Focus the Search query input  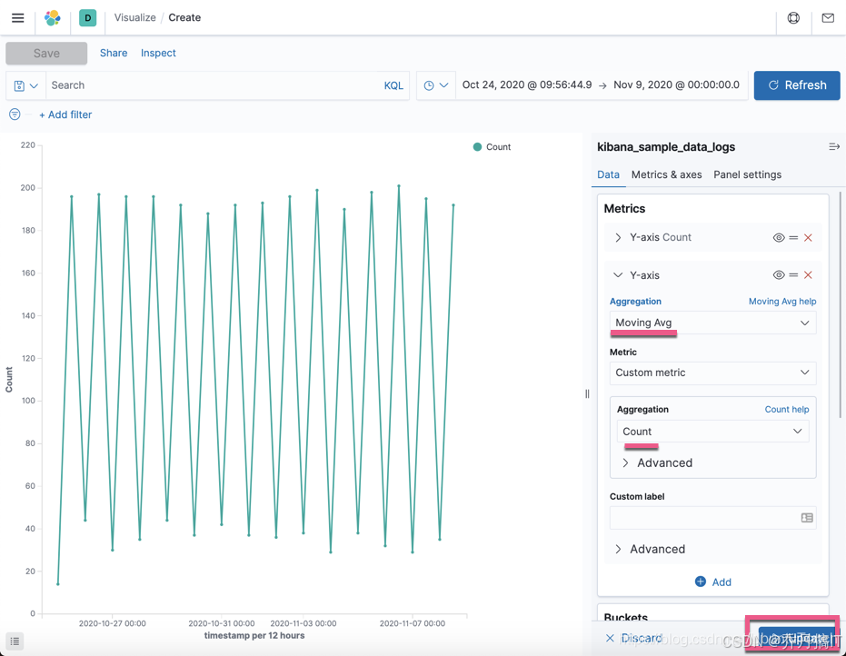click(214, 85)
